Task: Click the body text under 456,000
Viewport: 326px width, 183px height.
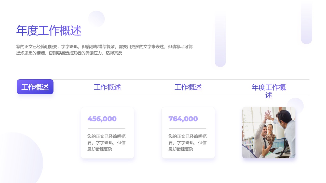Action: (x=106, y=143)
